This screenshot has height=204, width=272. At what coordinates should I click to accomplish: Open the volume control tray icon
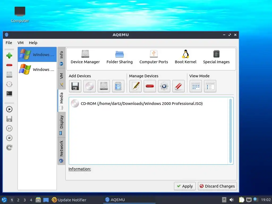pos(232,200)
